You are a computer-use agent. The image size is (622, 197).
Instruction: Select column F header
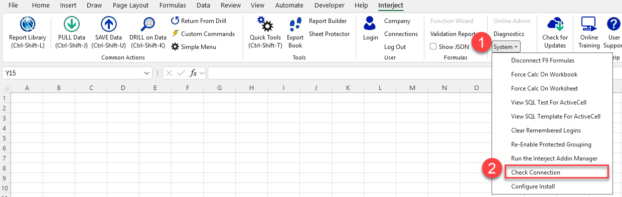pos(188,88)
